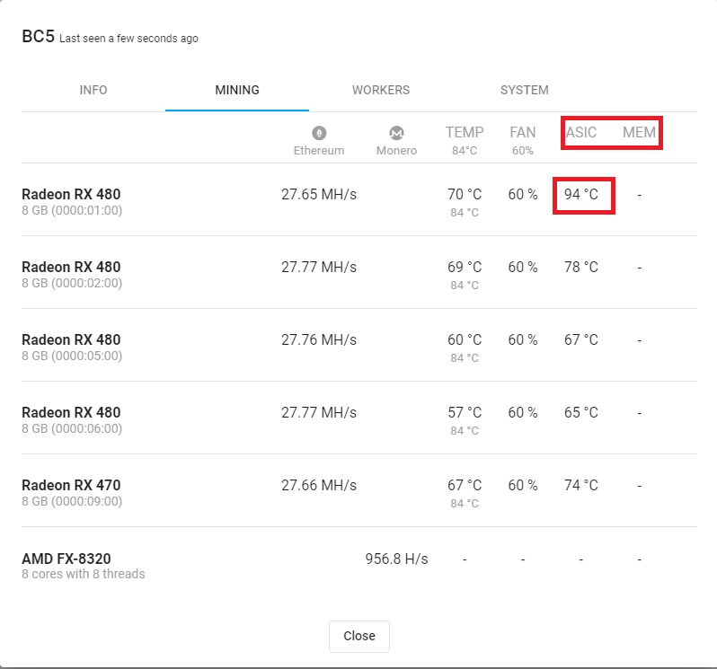Select the SYSTEM tab
717x669 pixels.
pyautogui.click(x=525, y=90)
